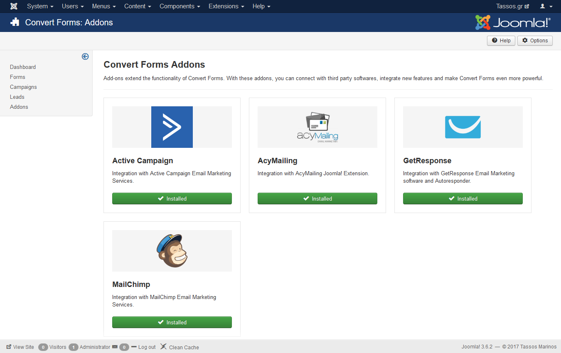The image size is (561, 353).
Task: Open the Tassos.gr site link
Action: click(x=513, y=6)
